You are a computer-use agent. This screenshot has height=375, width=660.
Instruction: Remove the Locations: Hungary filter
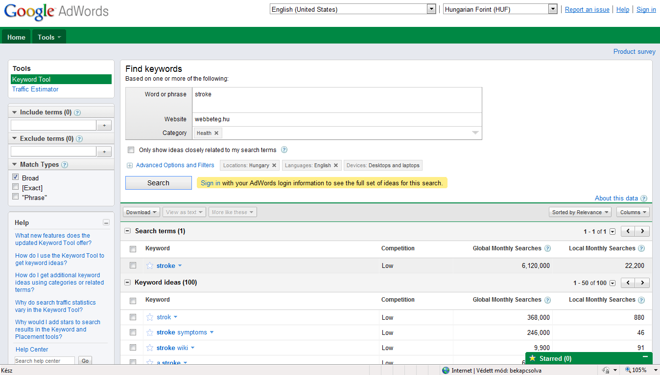pyautogui.click(x=274, y=165)
